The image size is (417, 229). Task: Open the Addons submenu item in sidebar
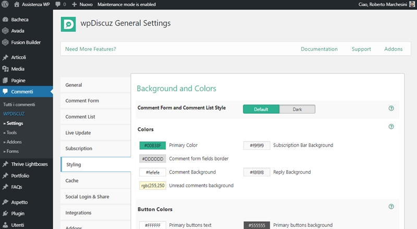(13, 142)
